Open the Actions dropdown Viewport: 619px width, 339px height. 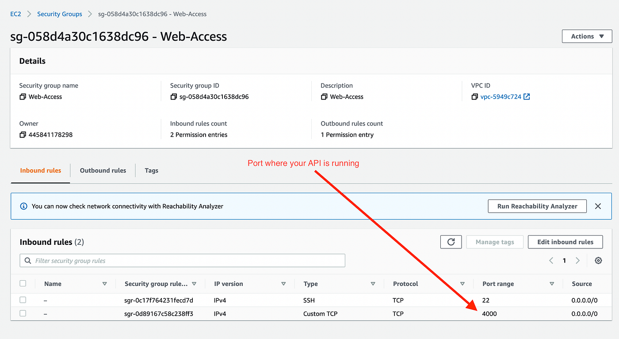pos(587,36)
